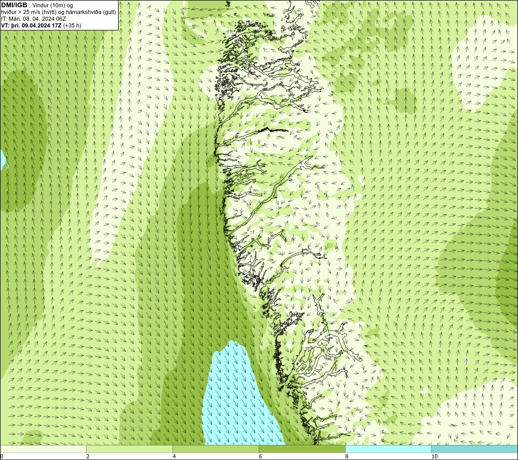This screenshot has width=518, height=460.
Task: Click the 'DMI/IGB' title text
Action: point(14,5)
